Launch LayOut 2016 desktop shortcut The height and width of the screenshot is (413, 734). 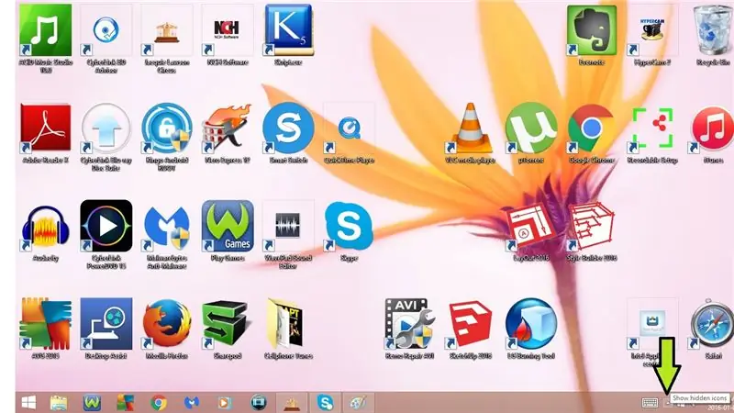(x=531, y=227)
